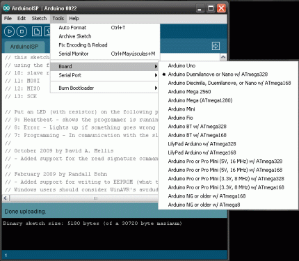Choose Arduino Uno board option
Image resolution: width=299 pixels, height=261 pixels.
click(181, 65)
